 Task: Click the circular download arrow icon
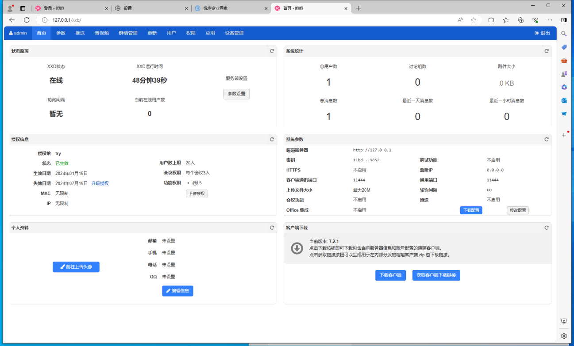(x=297, y=248)
